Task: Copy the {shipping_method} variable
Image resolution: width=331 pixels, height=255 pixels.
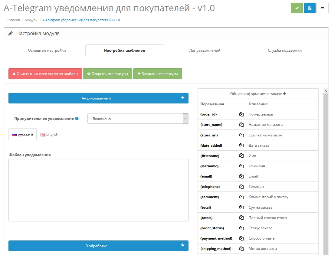Action: tap(241, 249)
